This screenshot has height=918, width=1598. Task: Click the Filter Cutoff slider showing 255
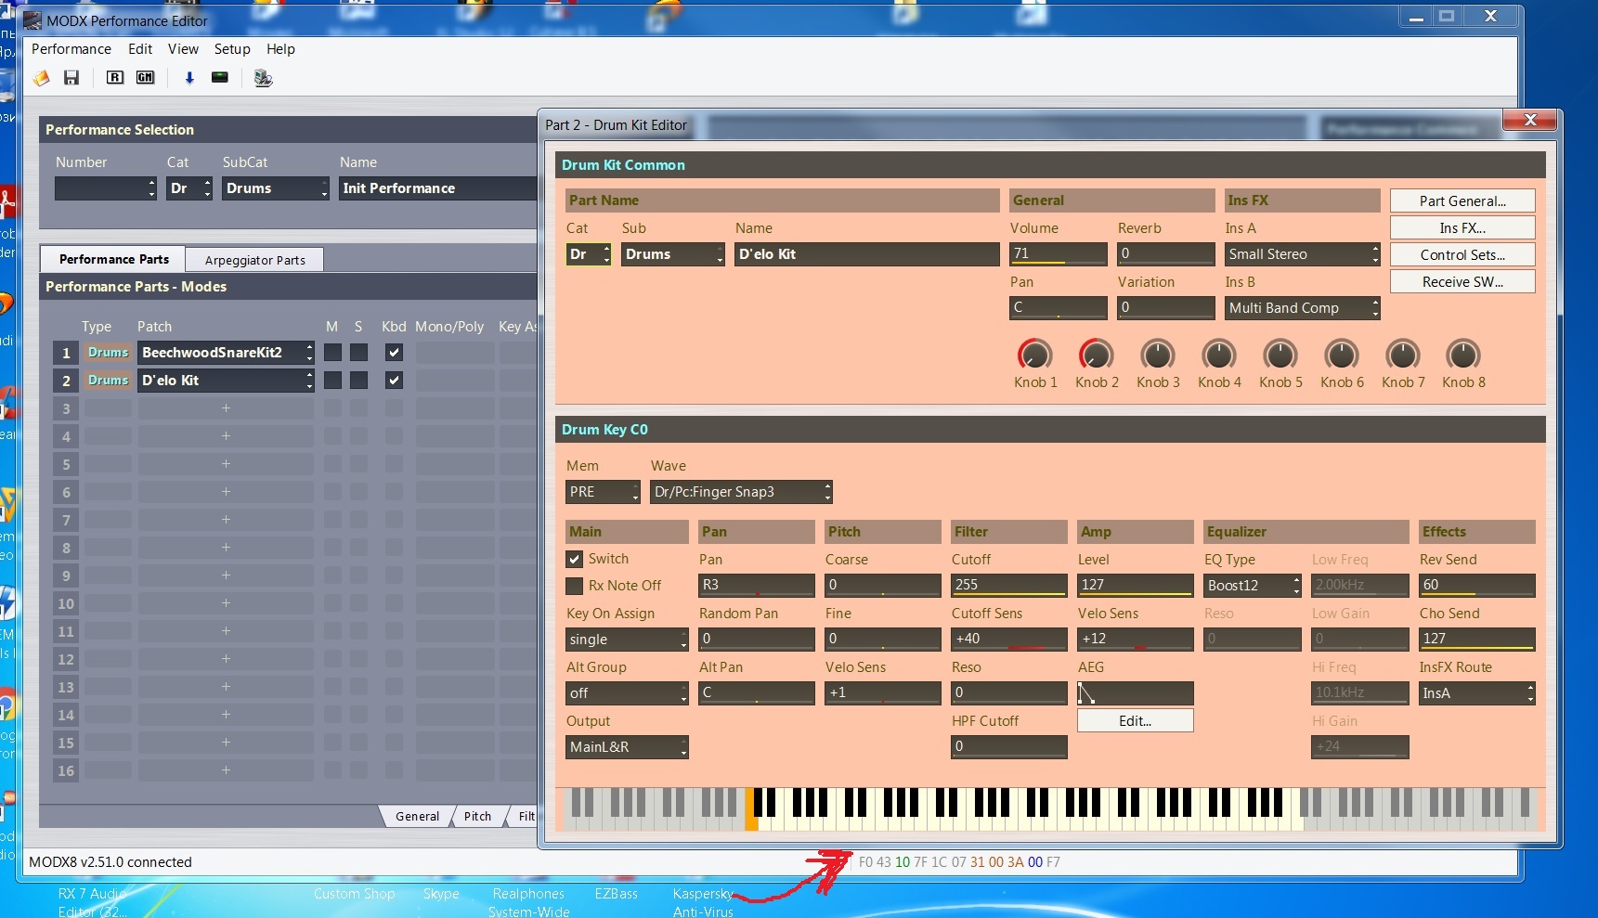click(x=1008, y=586)
